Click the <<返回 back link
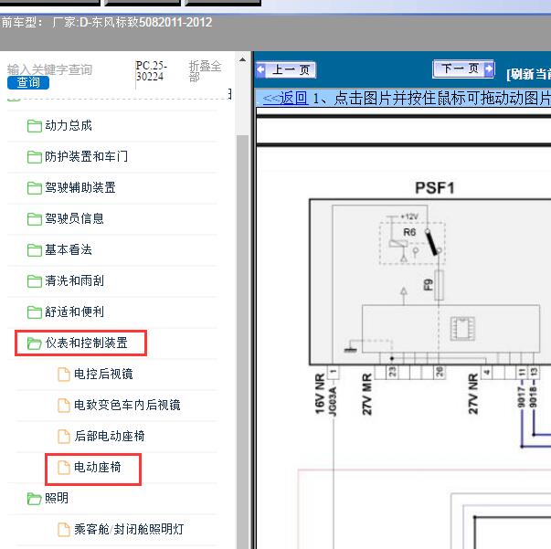This screenshot has height=549, width=551. [x=285, y=98]
